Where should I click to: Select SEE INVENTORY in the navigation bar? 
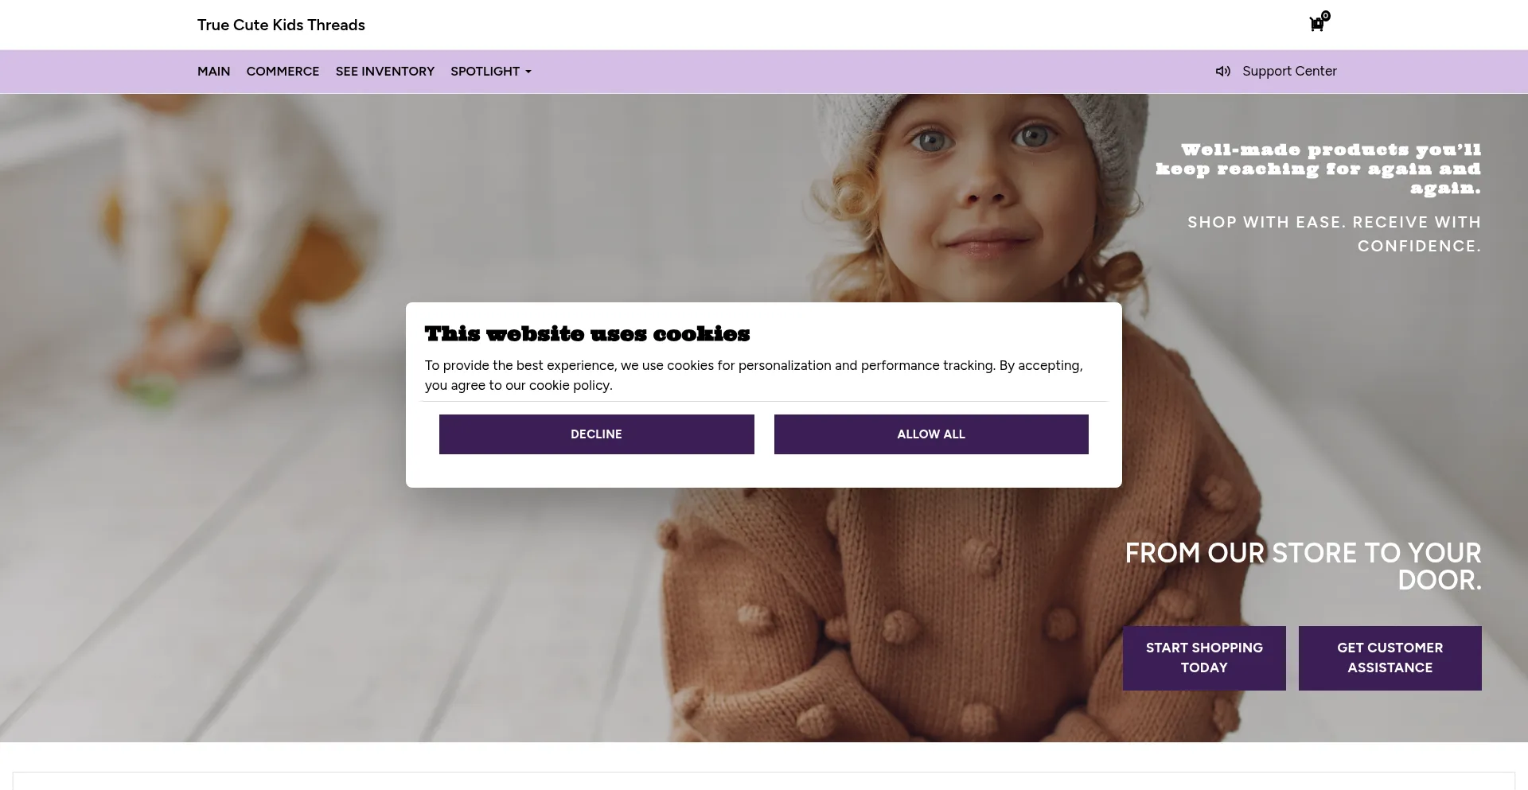385,72
